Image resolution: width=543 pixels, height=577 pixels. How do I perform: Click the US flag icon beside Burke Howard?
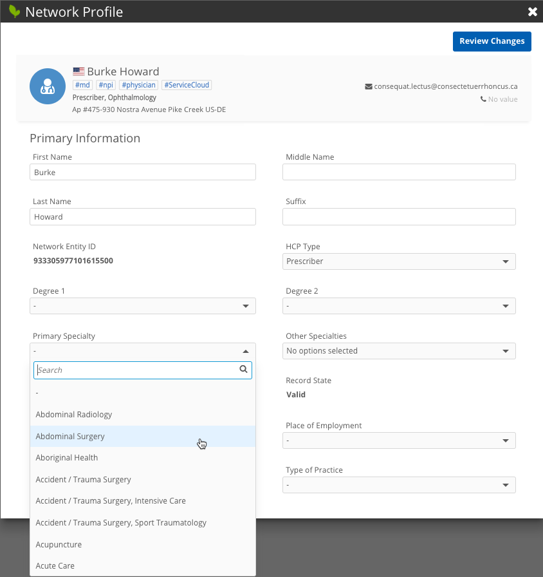click(78, 71)
